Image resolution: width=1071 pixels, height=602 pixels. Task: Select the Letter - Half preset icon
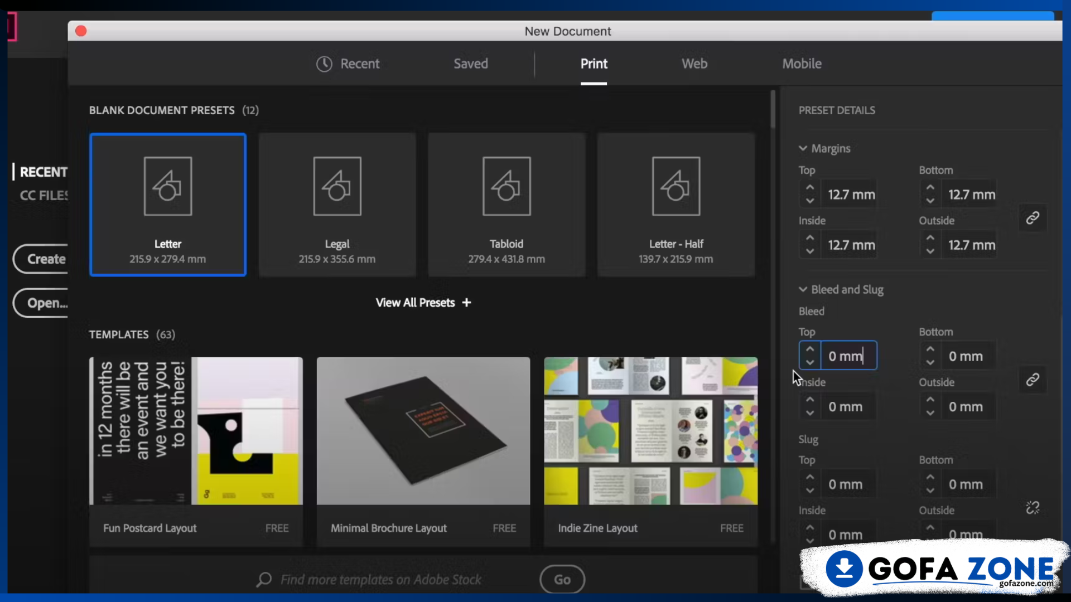[x=676, y=186]
